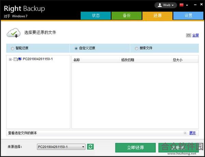The width and height of the screenshot is (205, 157).
Task: Sort by the 名称 column header
Action: pos(96,60)
